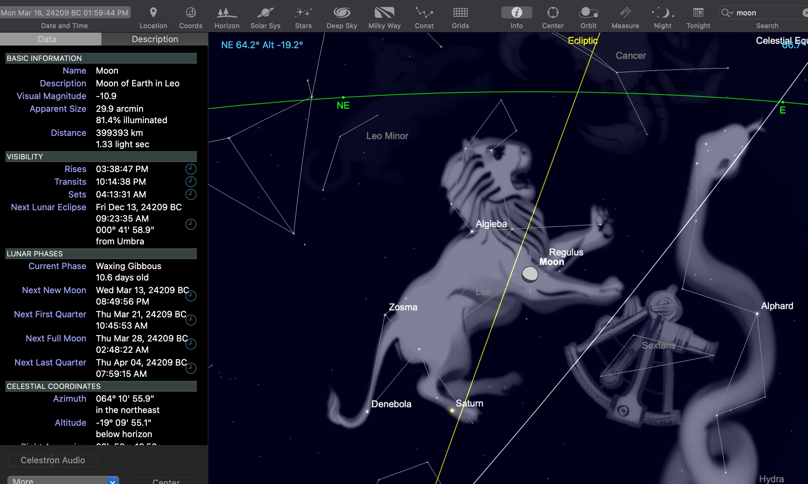This screenshot has width=808, height=484.
Task: Expand the More dropdown menu
Action: 63,481
